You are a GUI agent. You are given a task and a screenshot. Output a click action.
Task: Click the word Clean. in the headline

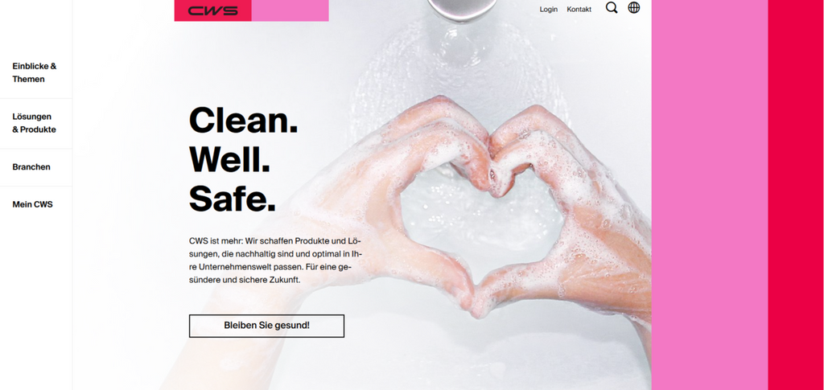point(243,120)
